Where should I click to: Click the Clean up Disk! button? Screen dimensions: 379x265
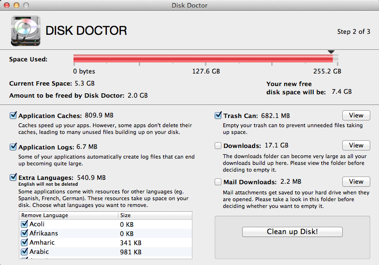(292, 232)
